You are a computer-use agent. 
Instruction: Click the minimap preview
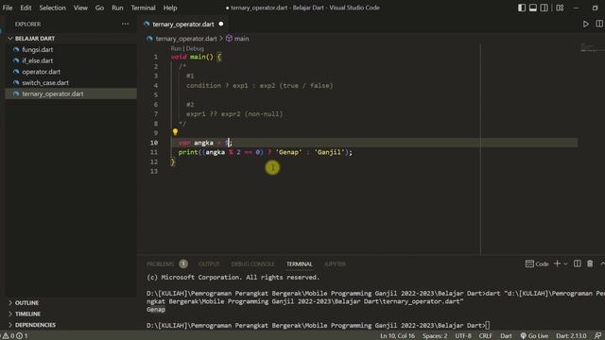click(589, 48)
